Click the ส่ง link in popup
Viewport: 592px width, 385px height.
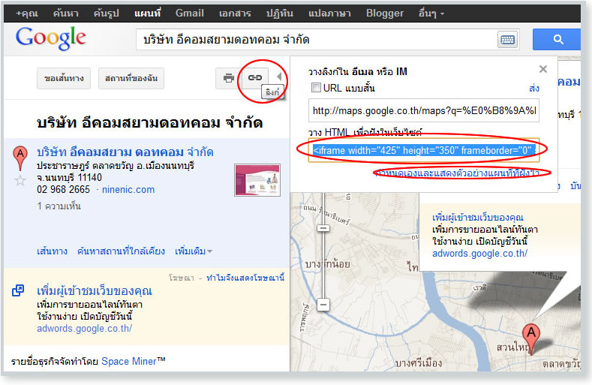(x=534, y=88)
